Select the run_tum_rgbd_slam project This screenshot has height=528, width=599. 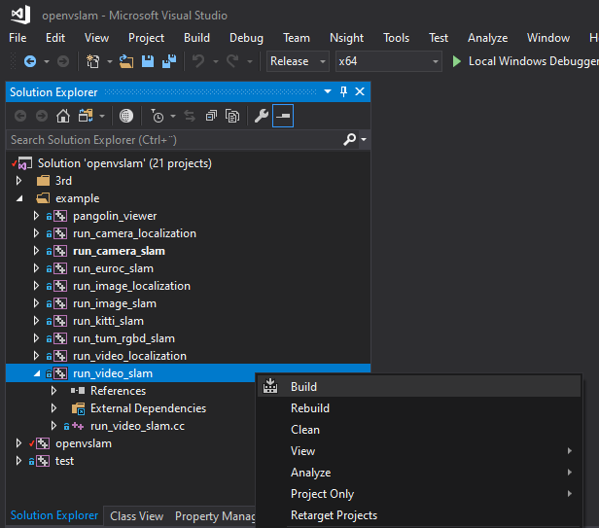(x=123, y=338)
